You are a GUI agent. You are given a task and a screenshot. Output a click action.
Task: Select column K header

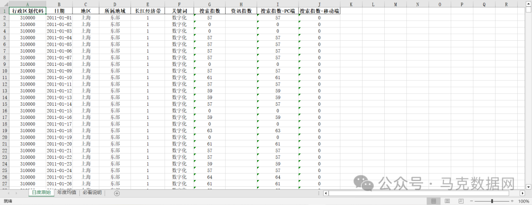[x=351, y=4]
